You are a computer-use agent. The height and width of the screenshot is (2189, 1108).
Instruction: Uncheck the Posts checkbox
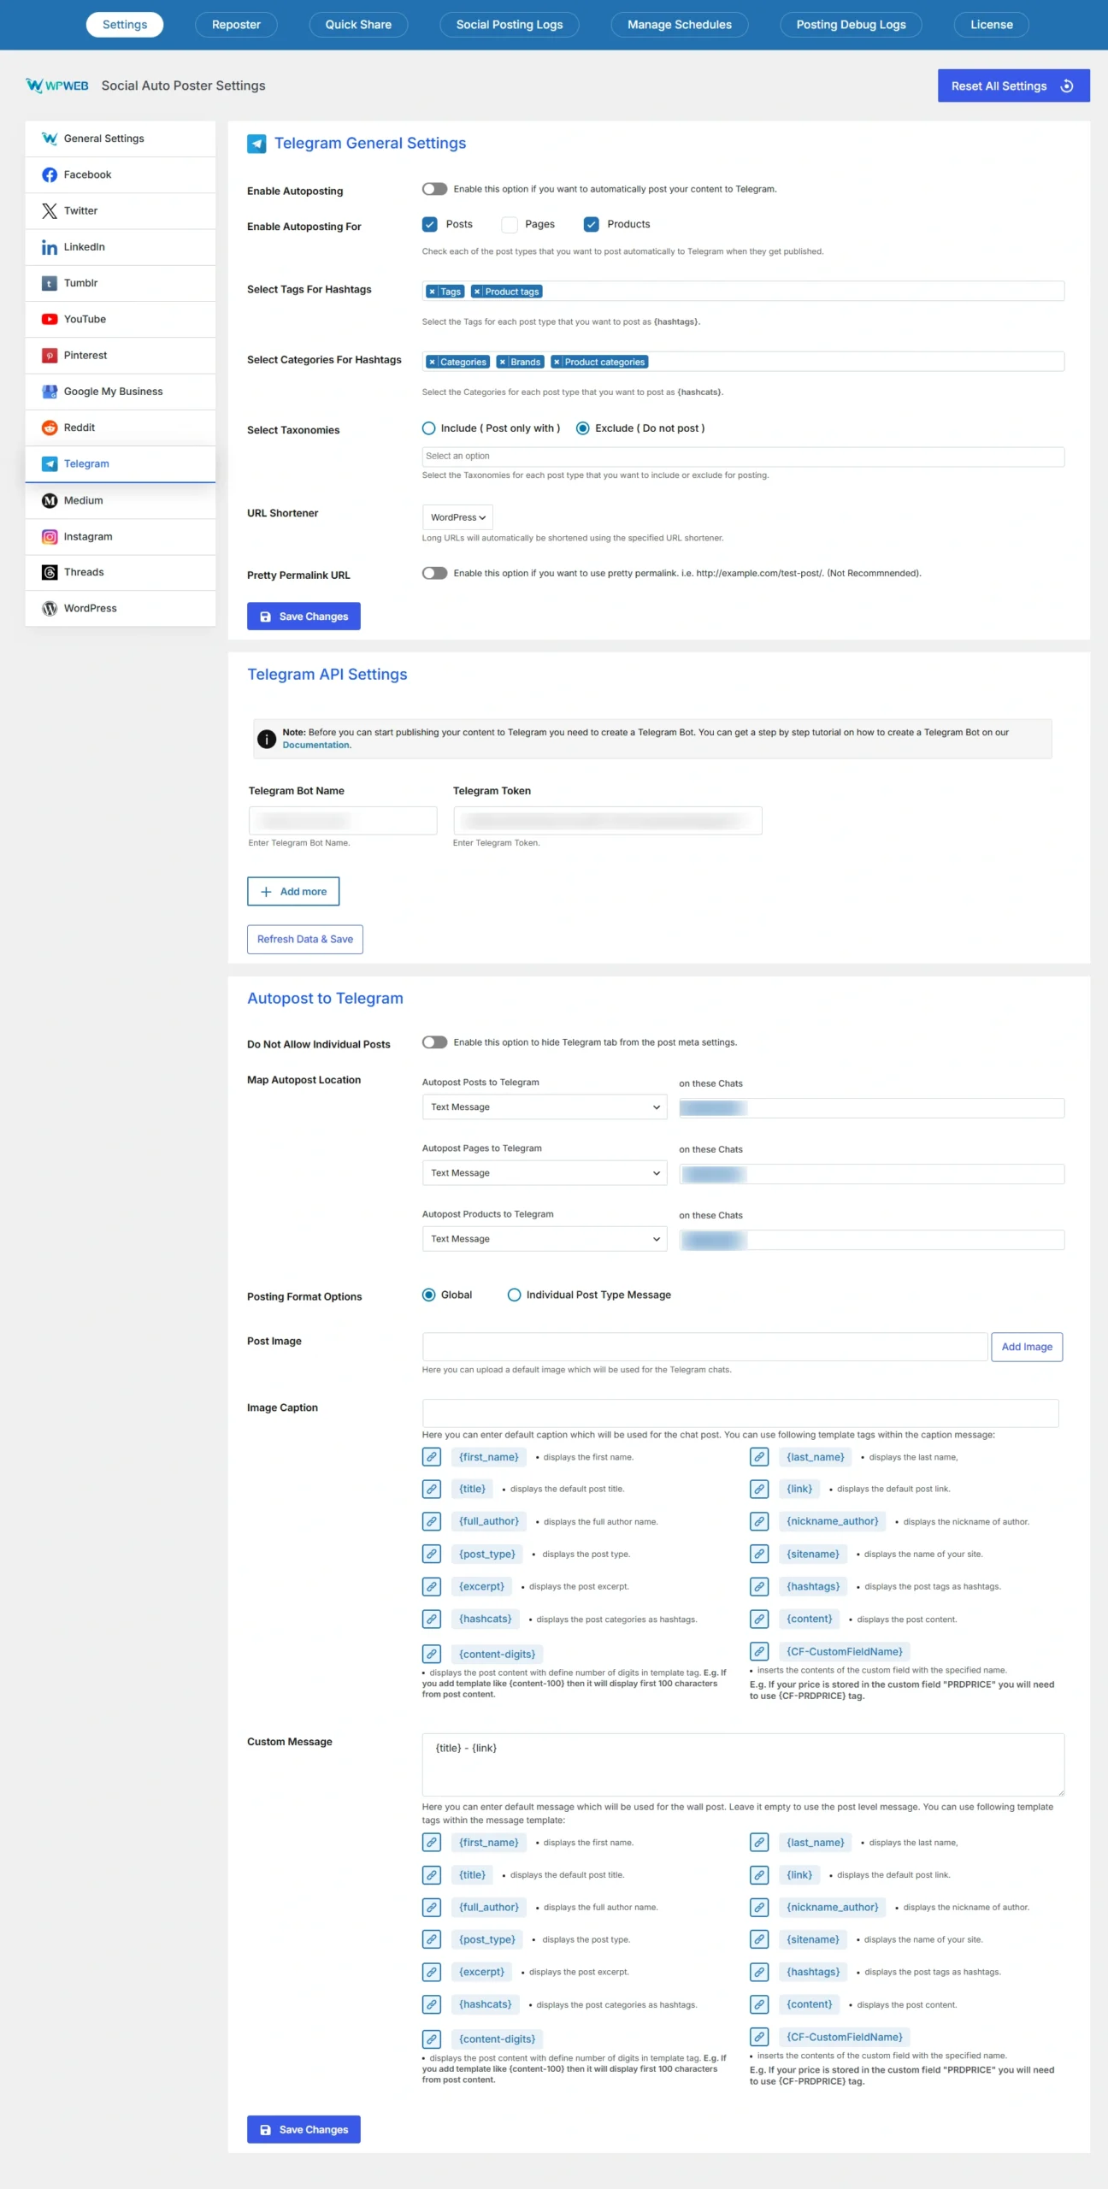click(x=430, y=224)
